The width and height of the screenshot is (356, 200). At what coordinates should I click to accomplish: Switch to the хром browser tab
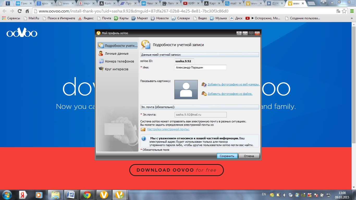(45, 4)
